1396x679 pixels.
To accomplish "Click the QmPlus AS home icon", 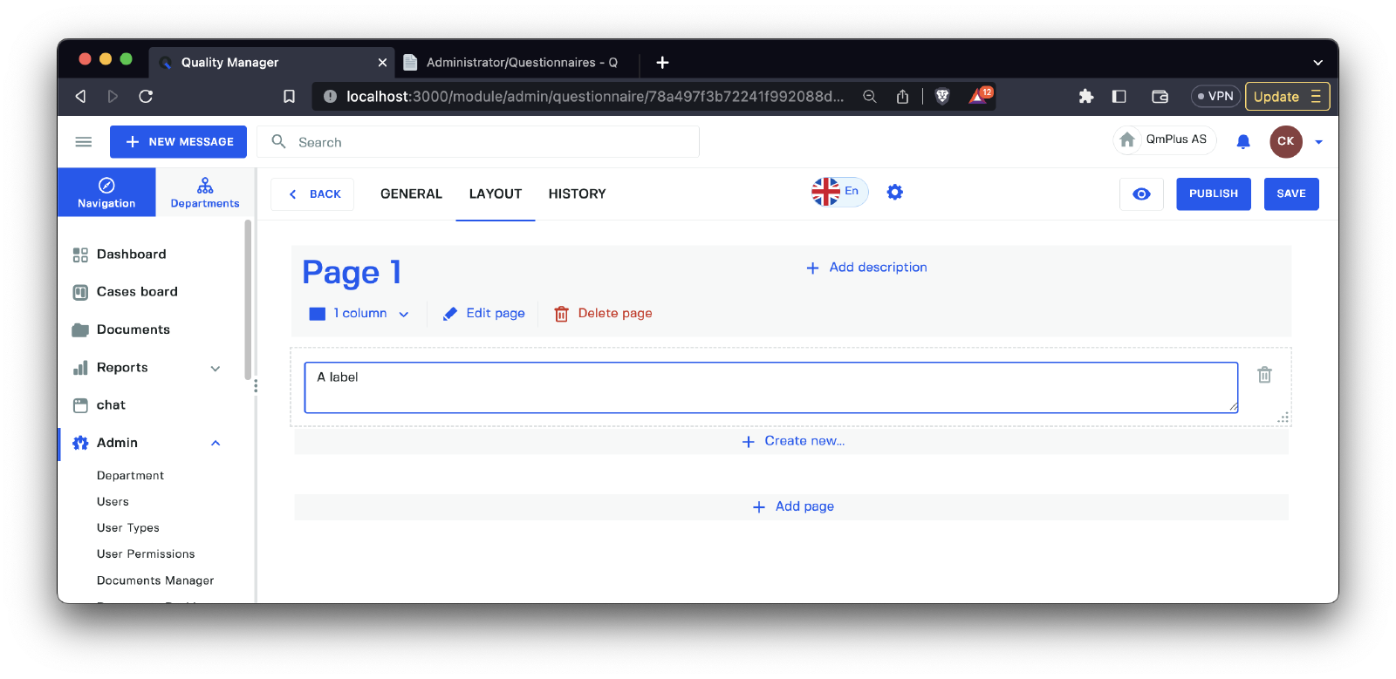I will (x=1127, y=139).
